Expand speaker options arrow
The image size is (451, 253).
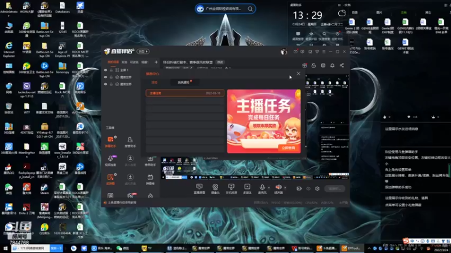(285, 188)
